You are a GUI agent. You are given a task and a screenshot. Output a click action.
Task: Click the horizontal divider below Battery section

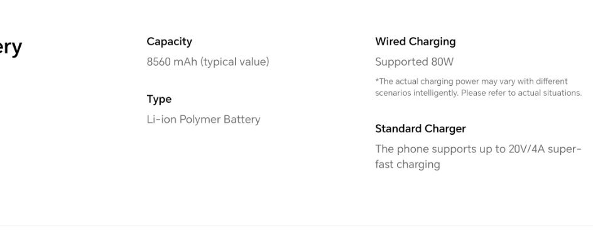296,226
